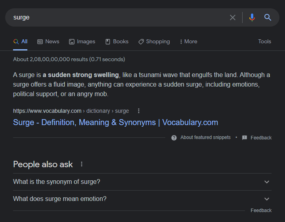Click the feedback flag icon under snippet

pyautogui.click(x=245, y=138)
